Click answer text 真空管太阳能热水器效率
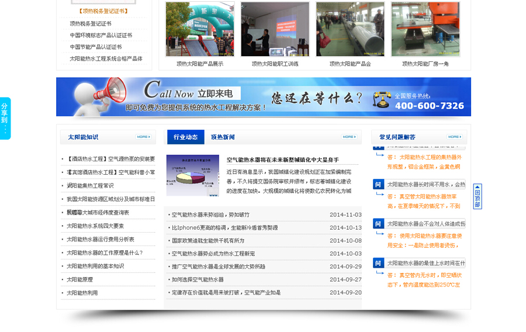 [424, 201]
